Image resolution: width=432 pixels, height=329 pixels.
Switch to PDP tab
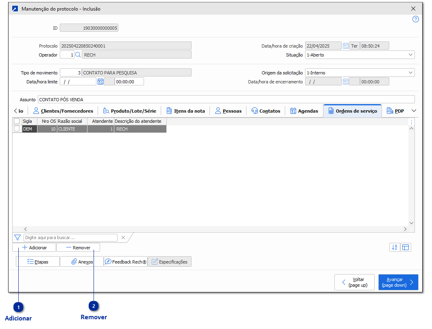click(395, 111)
